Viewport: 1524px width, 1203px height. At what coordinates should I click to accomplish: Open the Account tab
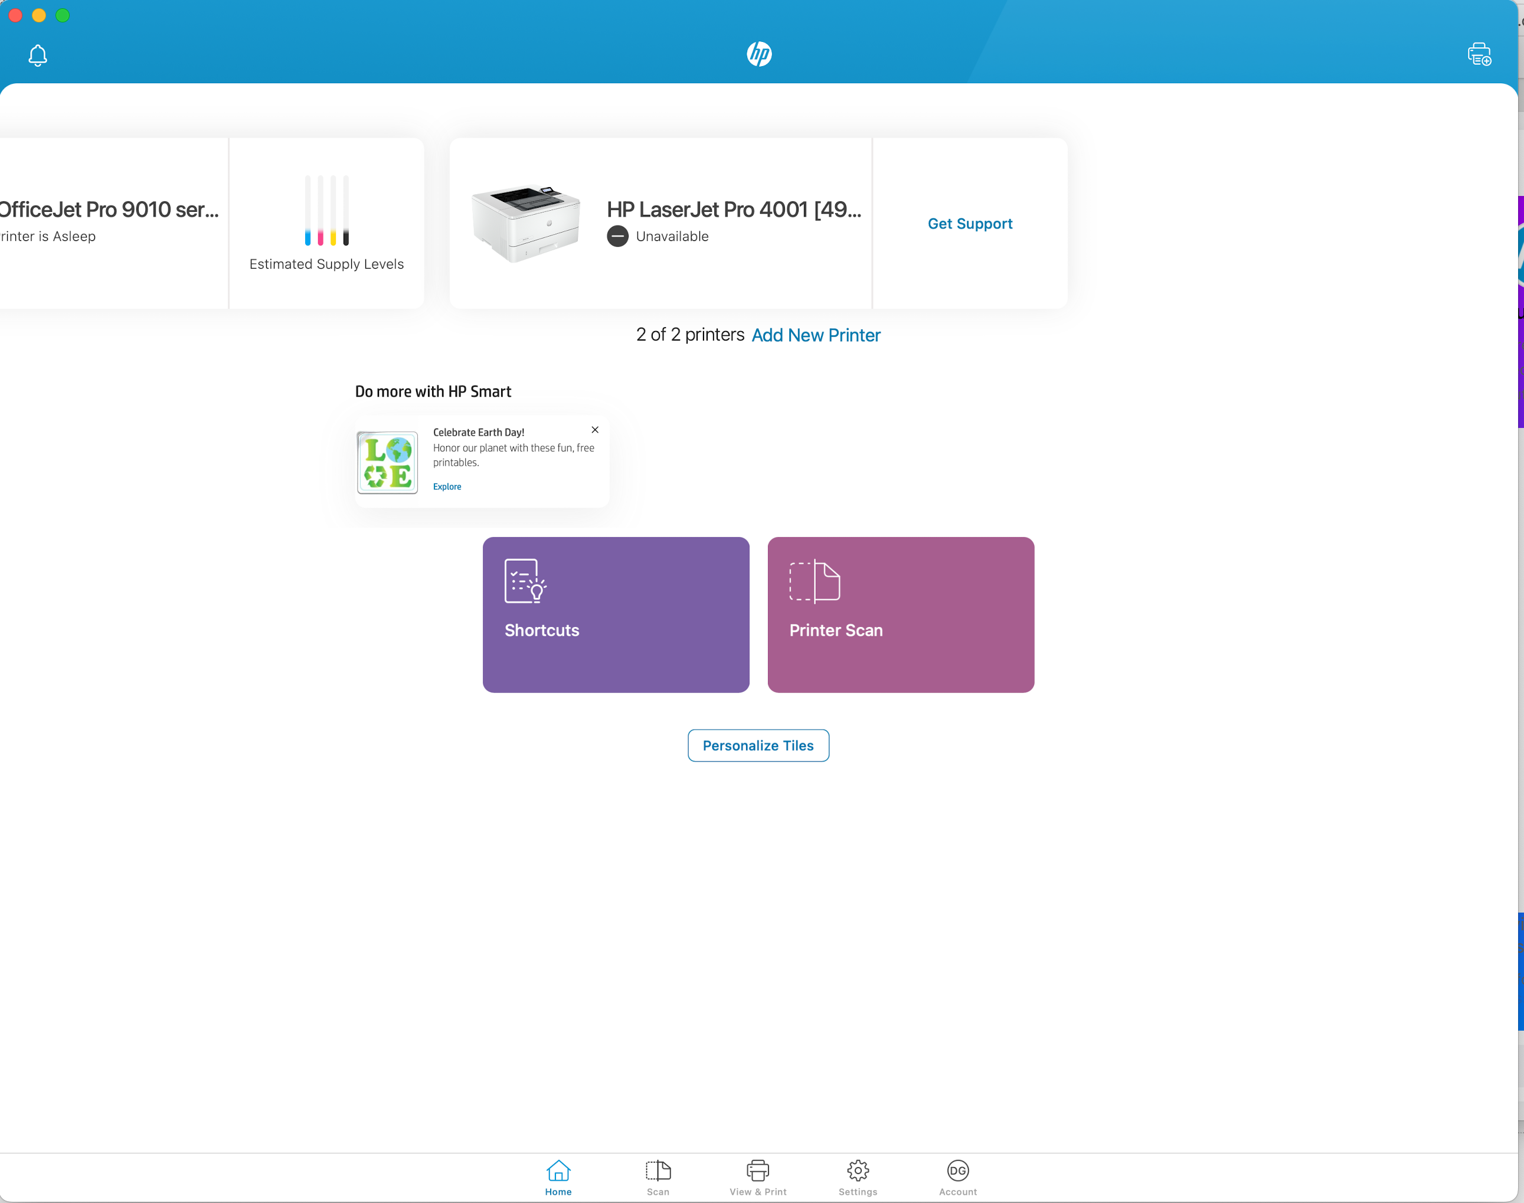click(x=958, y=1178)
